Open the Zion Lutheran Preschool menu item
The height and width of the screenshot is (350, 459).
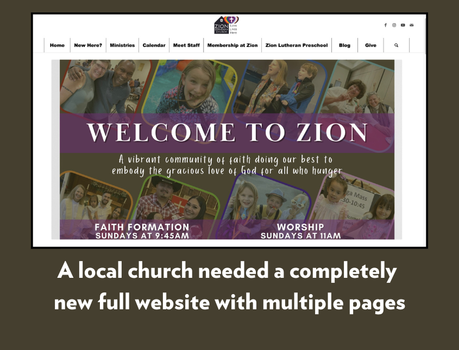point(297,46)
